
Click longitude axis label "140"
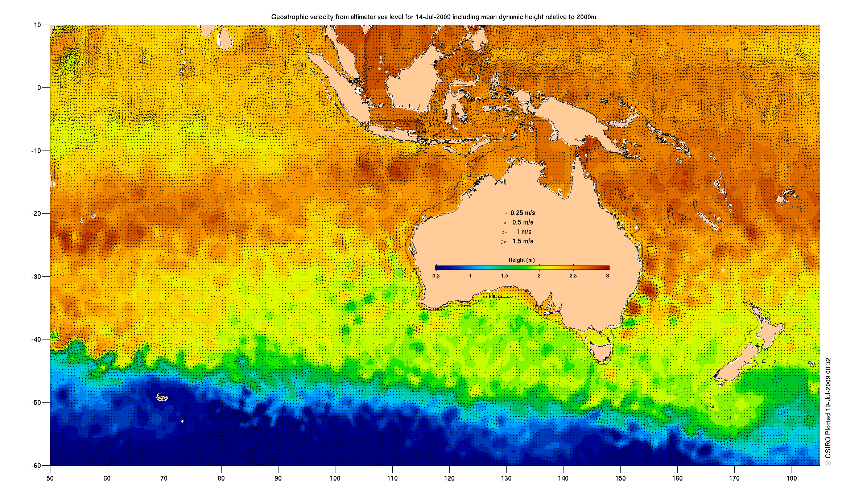tap(563, 478)
